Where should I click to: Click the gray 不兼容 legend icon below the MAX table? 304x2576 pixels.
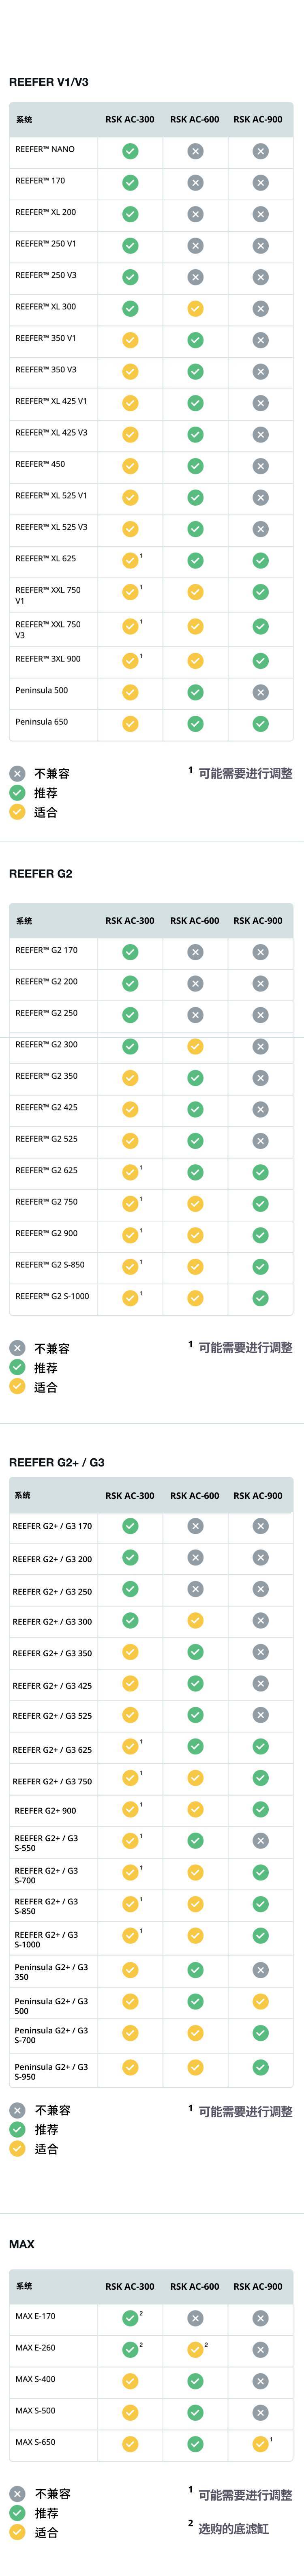point(17,2494)
